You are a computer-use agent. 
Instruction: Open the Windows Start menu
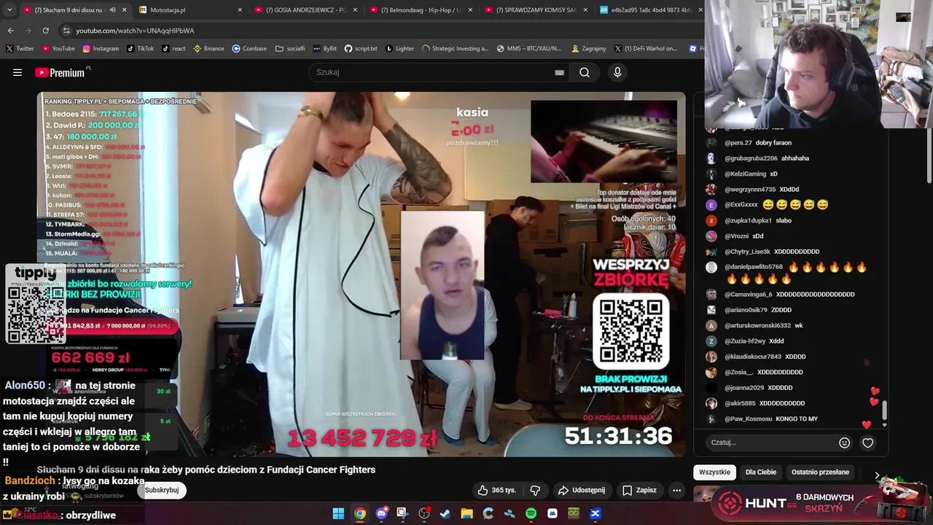[338, 513]
